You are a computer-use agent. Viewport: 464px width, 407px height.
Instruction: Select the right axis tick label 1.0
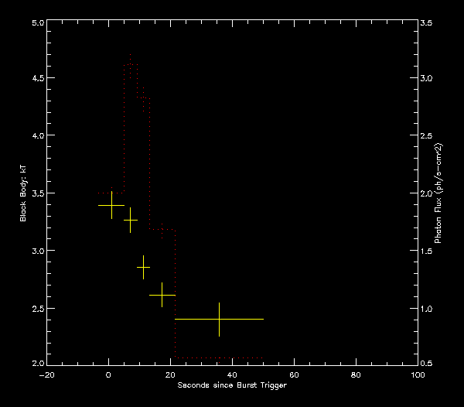click(426, 309)
